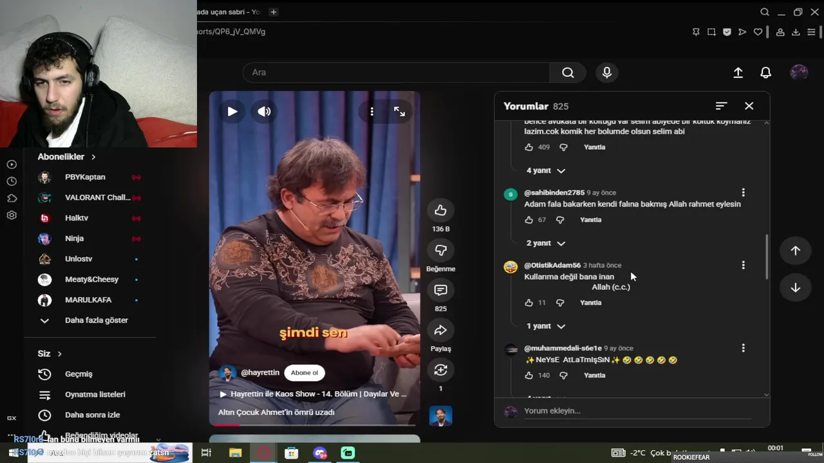Click the comments panel scrollbar thumb
Viewport: 824px width, 463px height.
pos(766,257)
